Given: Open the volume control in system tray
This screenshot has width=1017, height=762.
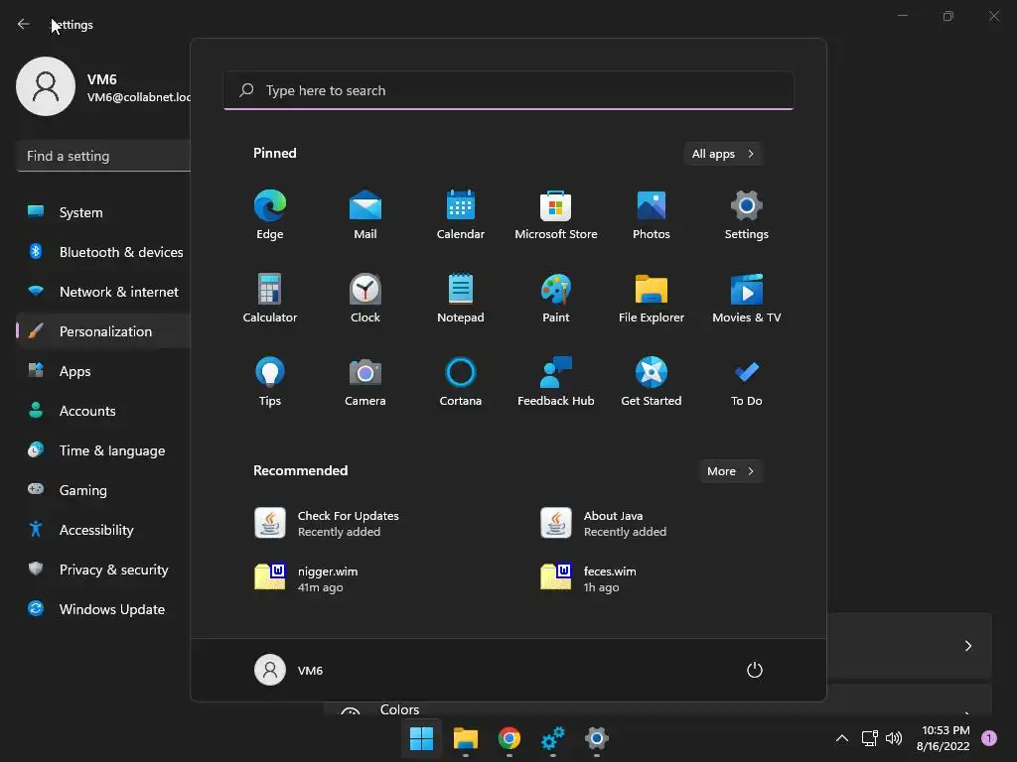Looking at the screenshot, I should tap(894, 738).
